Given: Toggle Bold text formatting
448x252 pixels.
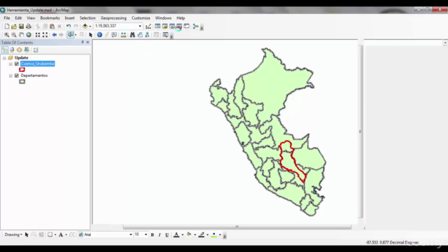Looking at the screenshot, I should 153,235.
